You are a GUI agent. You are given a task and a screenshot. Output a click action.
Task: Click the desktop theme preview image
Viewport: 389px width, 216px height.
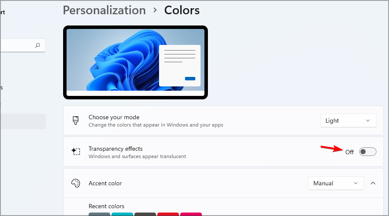tap(135, 62)
